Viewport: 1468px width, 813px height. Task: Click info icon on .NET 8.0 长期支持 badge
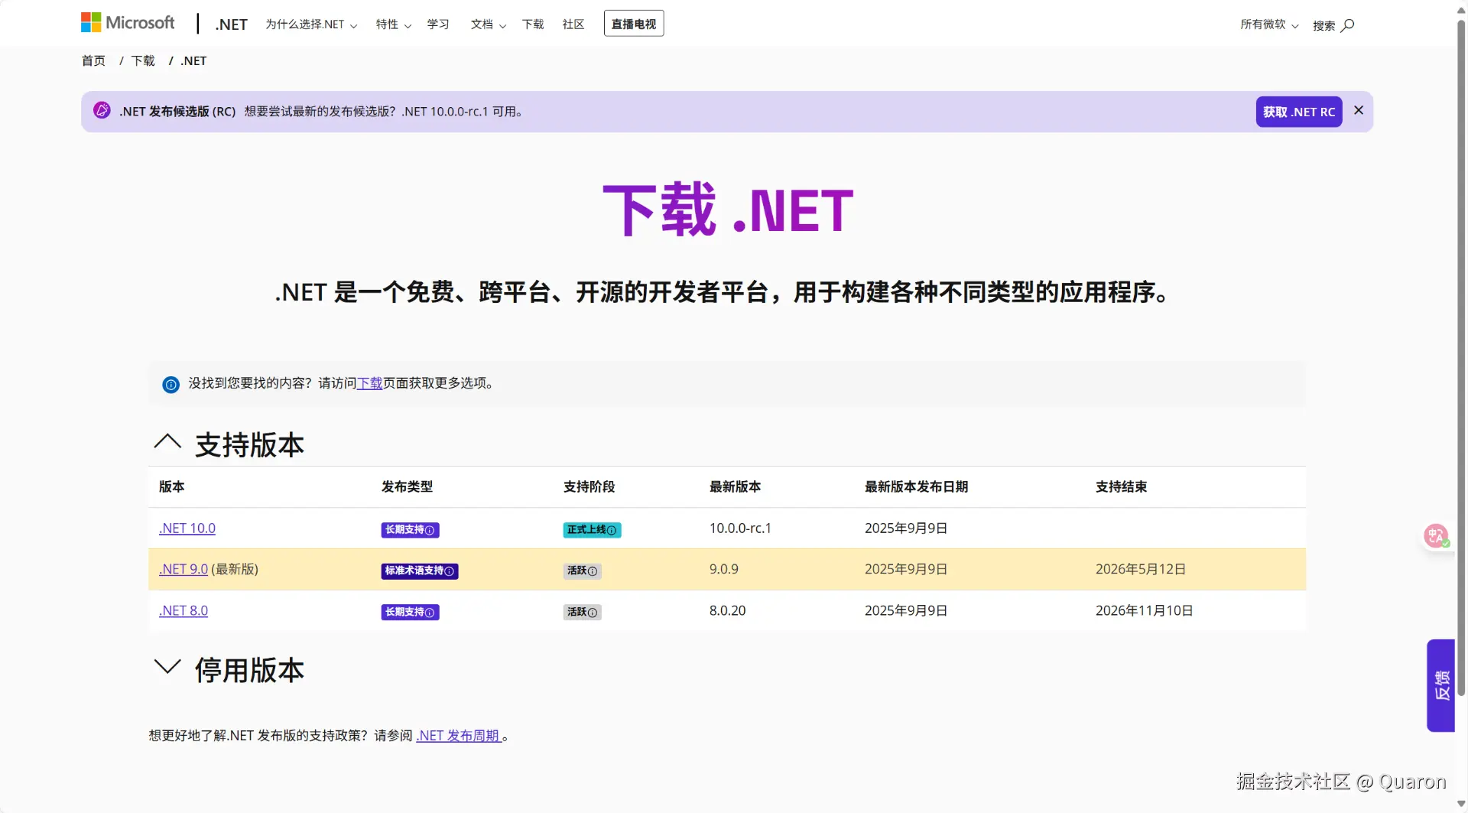(430, 613)
